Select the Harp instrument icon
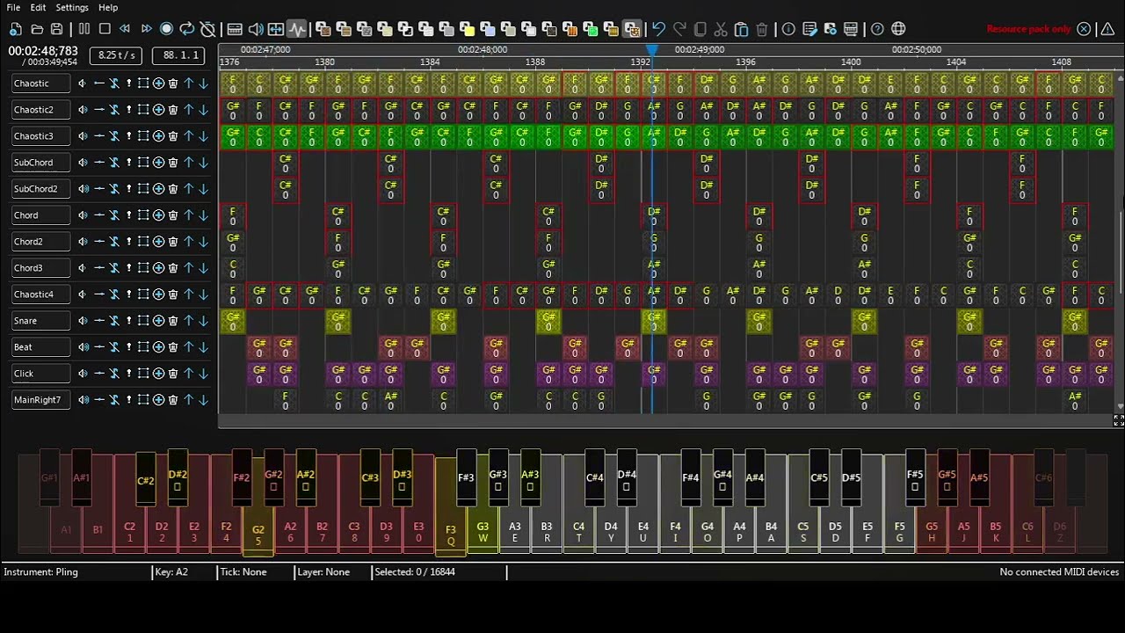This screenshot has height=633, width=1125. 323,29
